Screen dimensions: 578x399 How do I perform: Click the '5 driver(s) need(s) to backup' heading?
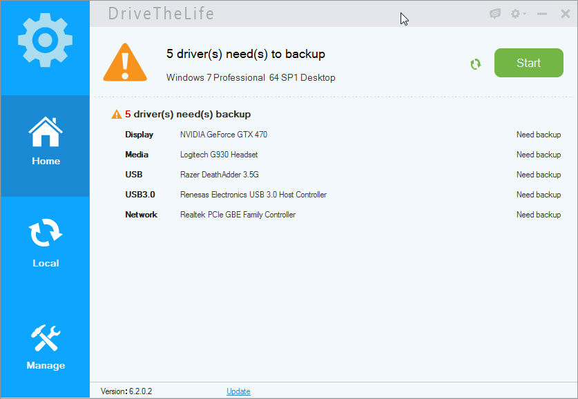[x=246, y=54]
